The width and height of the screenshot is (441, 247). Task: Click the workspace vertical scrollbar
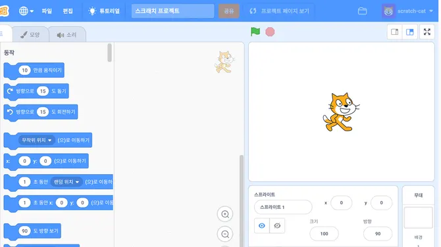click(x=241, y=201)
